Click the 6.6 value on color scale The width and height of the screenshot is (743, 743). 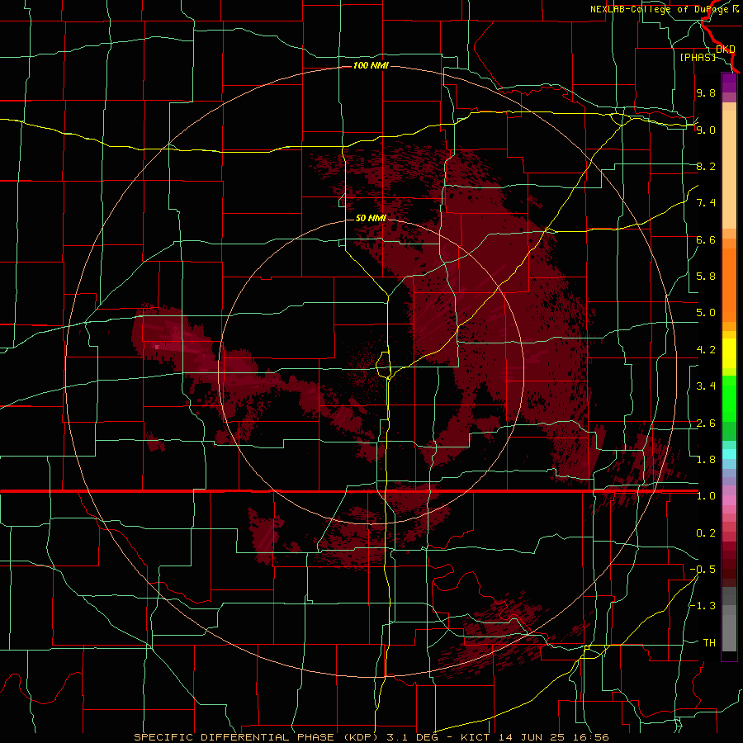(x=706, y=239)
